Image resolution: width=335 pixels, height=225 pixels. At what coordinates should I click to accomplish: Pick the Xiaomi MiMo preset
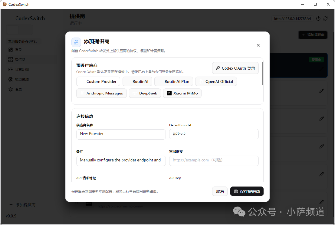[x=182, y=93]
